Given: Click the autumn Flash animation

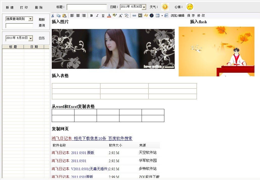Looking at the screenshot, I should point(216,51).
